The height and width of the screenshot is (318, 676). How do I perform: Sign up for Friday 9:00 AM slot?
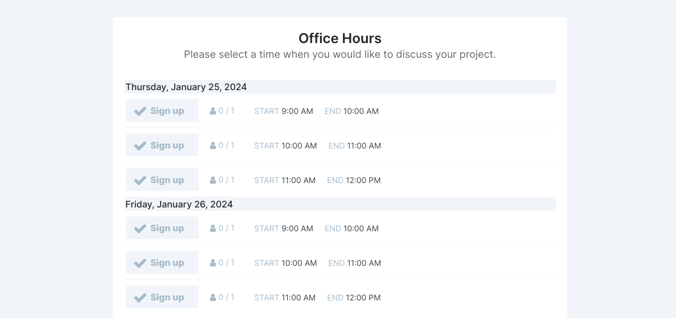tap(162, 228)
